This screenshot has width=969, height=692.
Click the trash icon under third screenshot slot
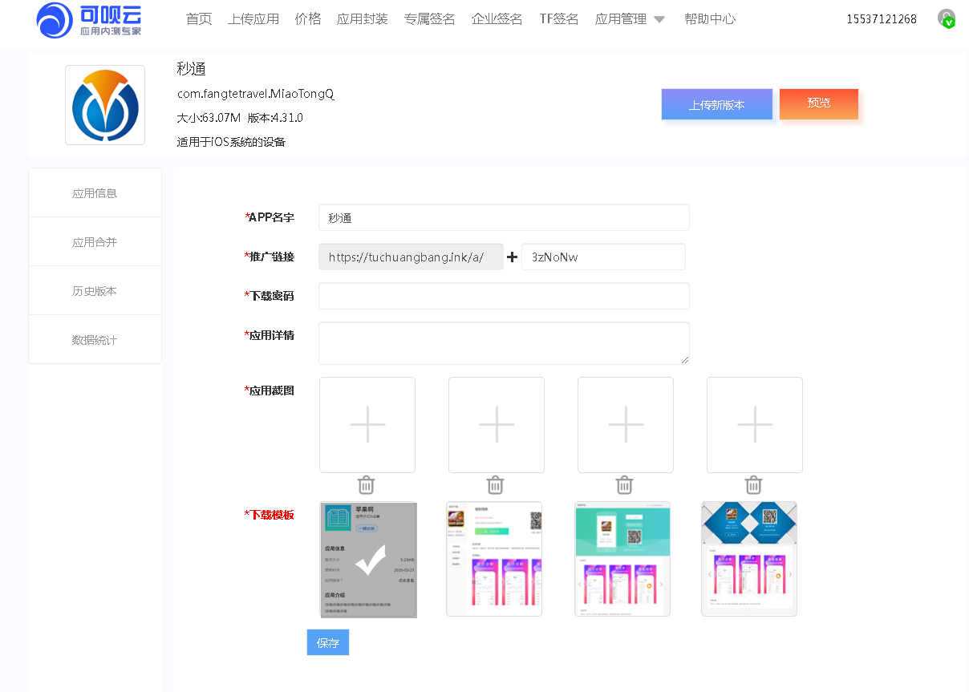point(624,484)
